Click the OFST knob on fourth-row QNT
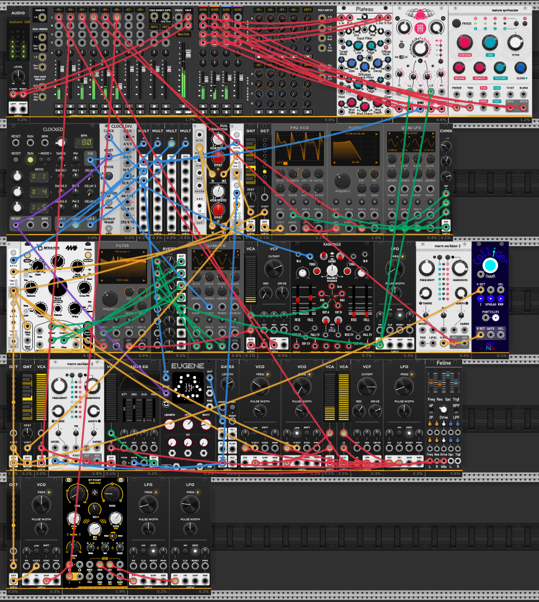539x602 pixels. (x=27, y=433)
